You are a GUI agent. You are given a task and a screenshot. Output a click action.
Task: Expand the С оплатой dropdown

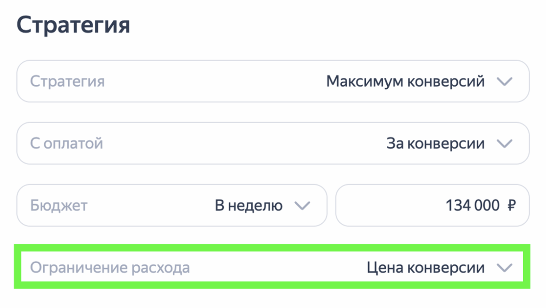[273, 144]
